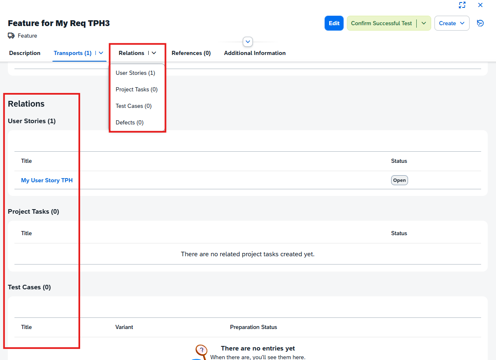Click Status column header in Project Tasks table
This screenshot has width=496, height=360.
tap(399, 233)
